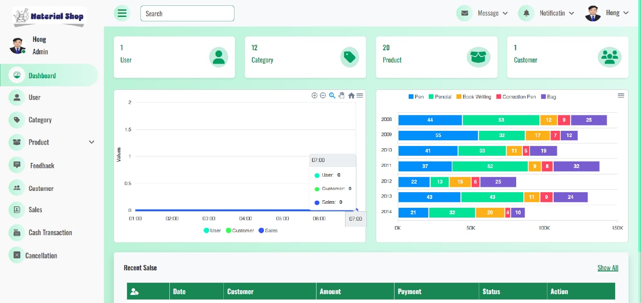Open the Hong account dropdown
Image resolution: width=641 pixels, height=303 pixels.
pos(617,13)
